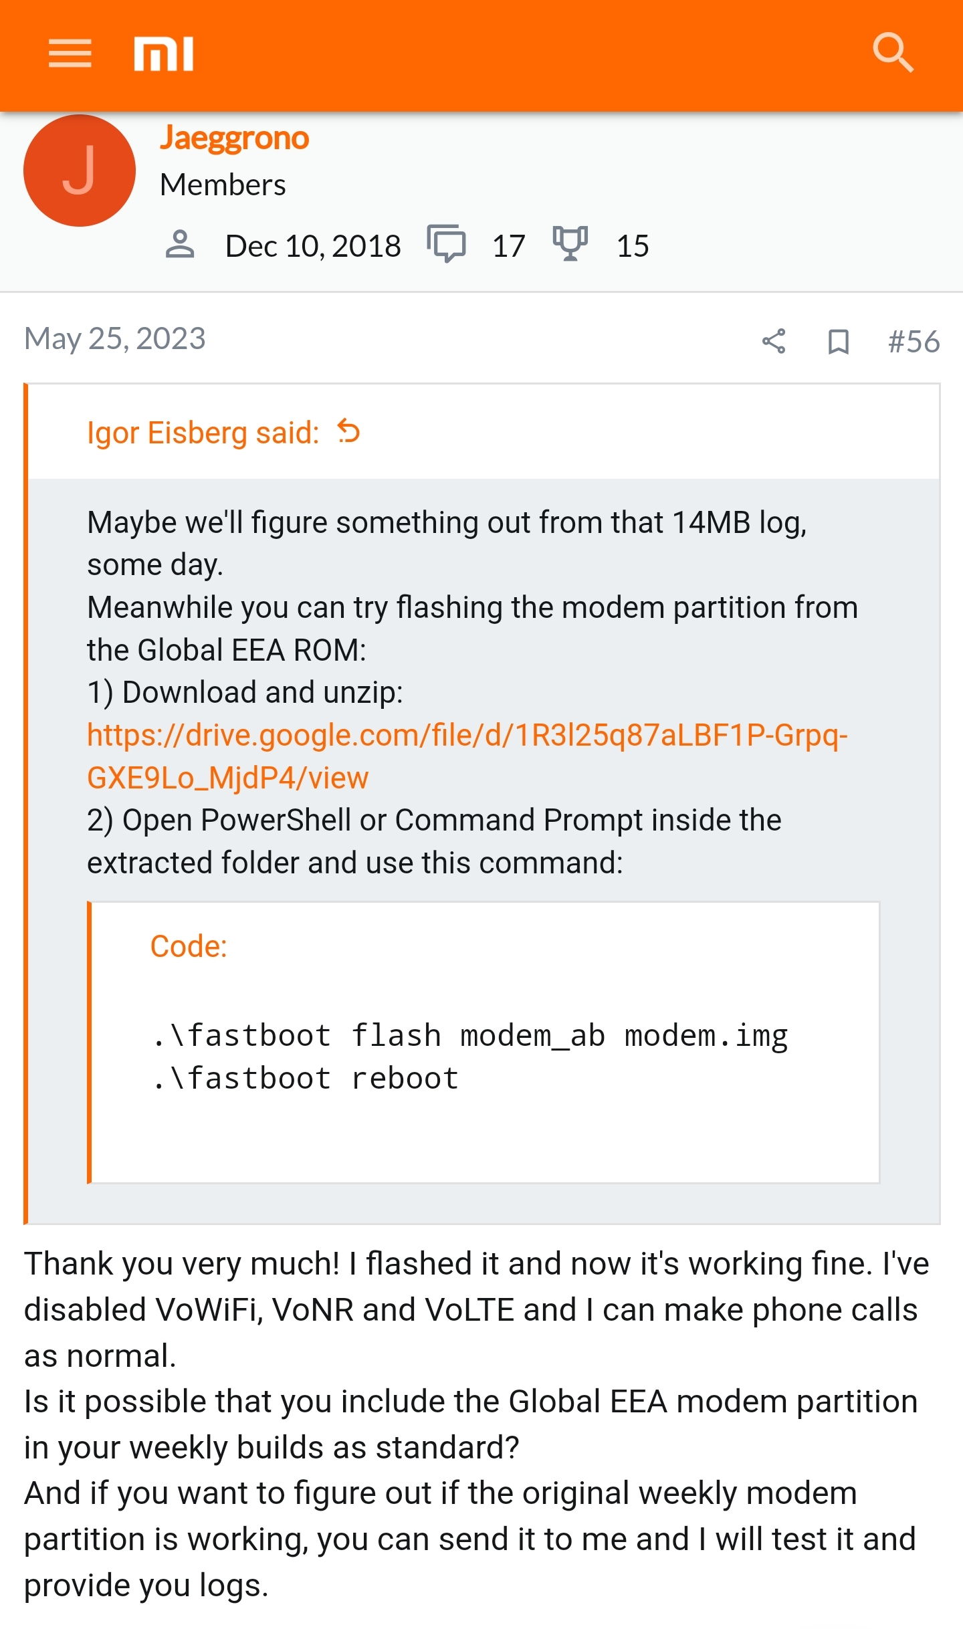The width and height of the screenshot is (963, 1629).
Task: Open the post number #56 permalink
Action: click(x=914, y=342)
